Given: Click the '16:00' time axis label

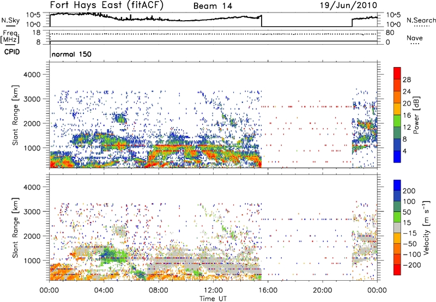Looking at the screenshot, I should [268, 291].
